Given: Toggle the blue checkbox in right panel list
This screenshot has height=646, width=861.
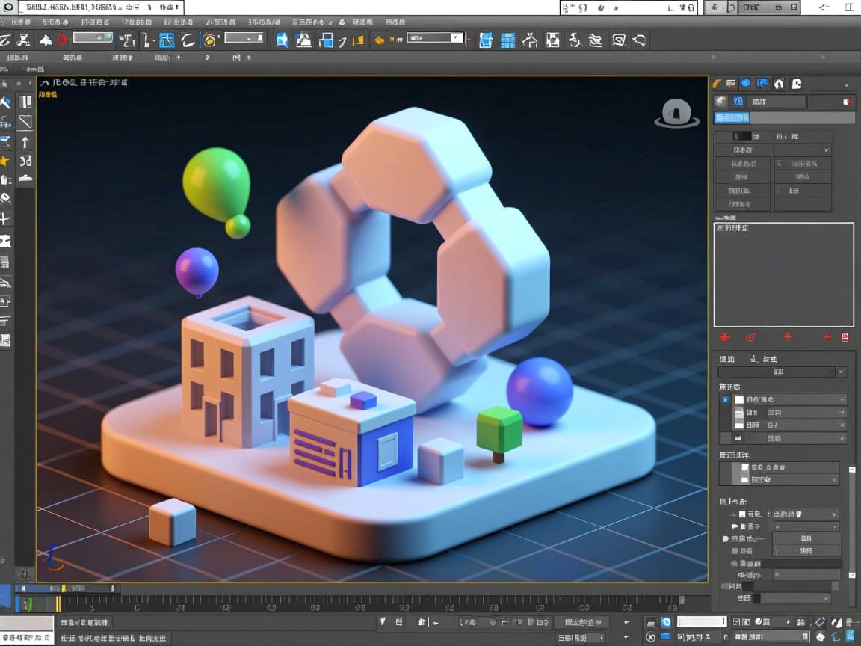Looking at the screenshot, I should pos(725,400).
